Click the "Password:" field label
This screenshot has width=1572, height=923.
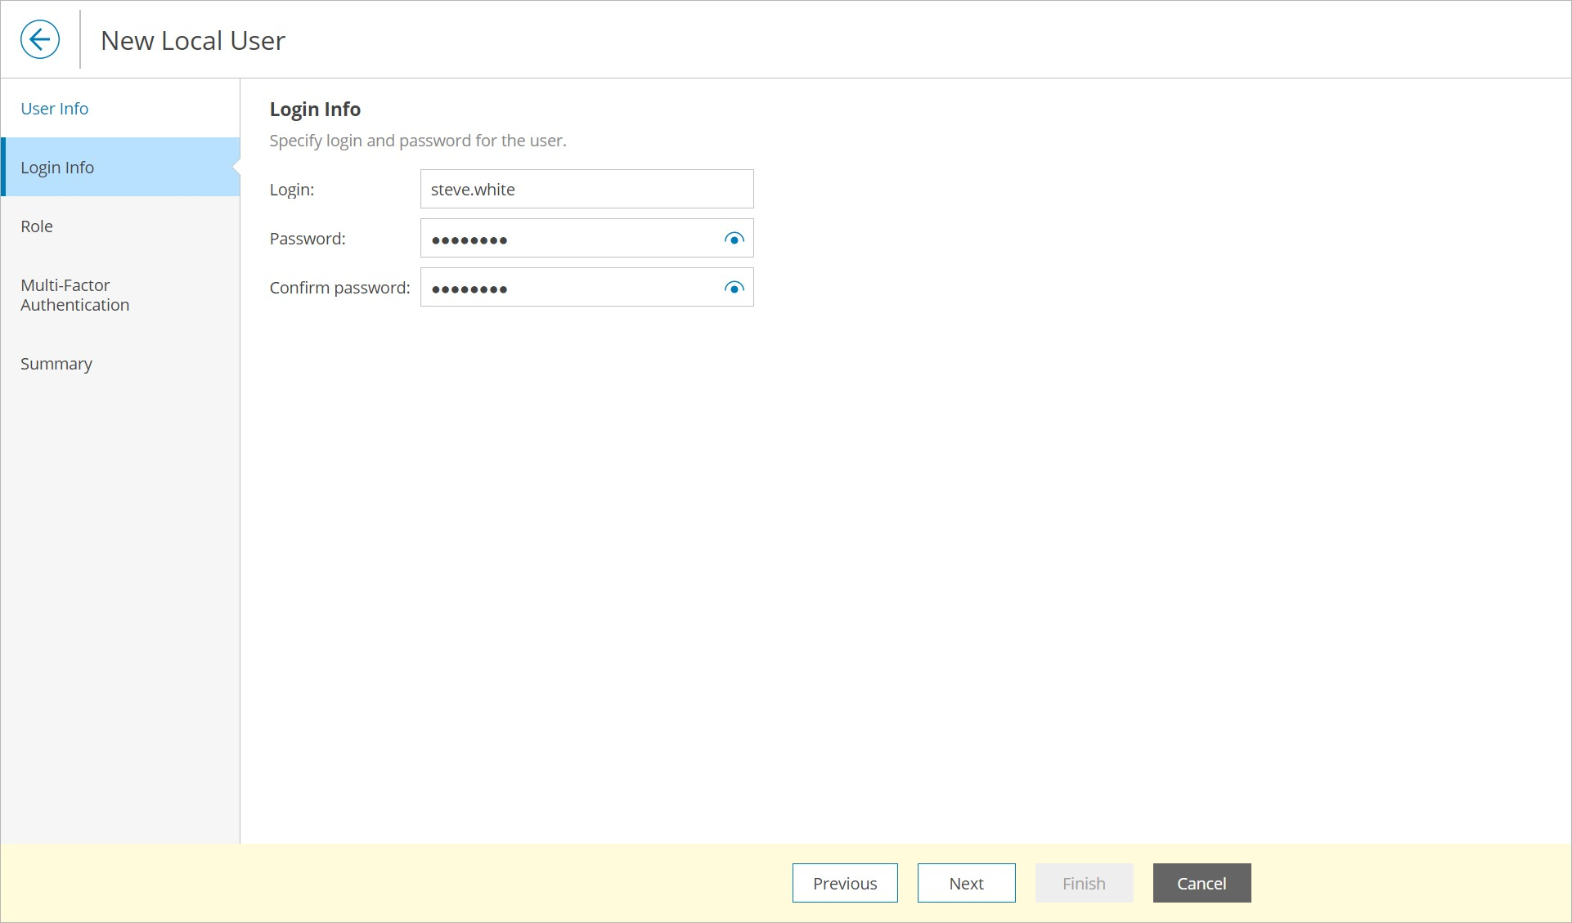click(308, 239)
